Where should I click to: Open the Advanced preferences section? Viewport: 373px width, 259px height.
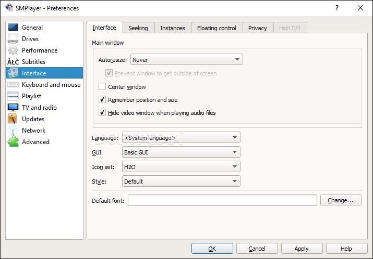point(44,141)
